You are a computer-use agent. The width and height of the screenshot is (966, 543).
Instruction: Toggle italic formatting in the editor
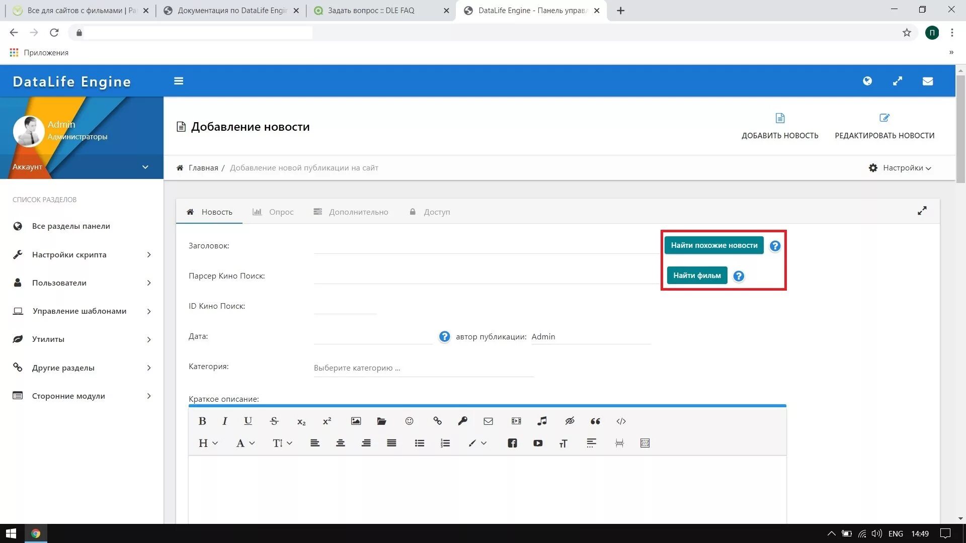[x=225, y=421]
